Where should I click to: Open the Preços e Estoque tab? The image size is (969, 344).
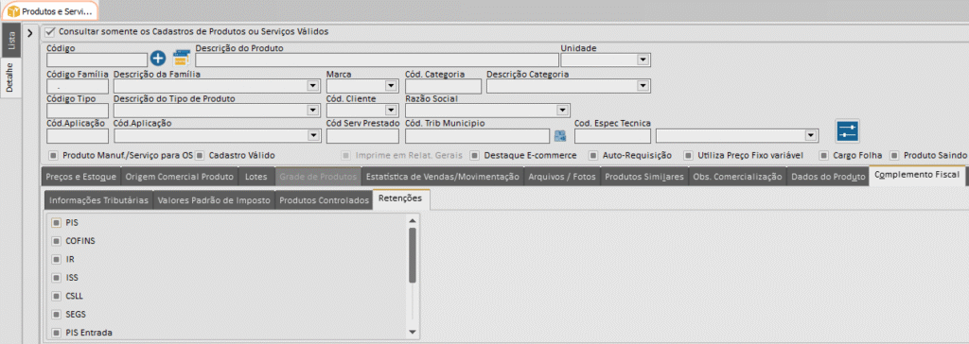coord(81,177)
